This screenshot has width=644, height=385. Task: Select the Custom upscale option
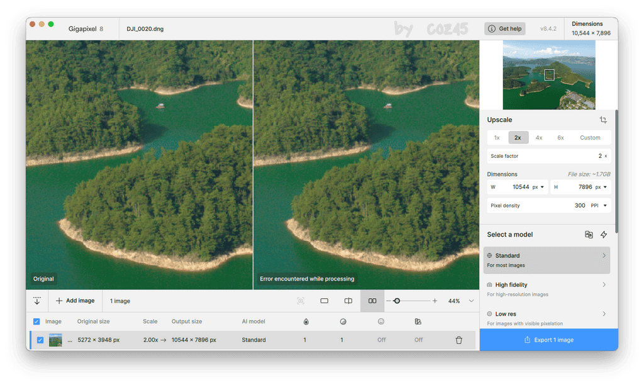[590, 138]
